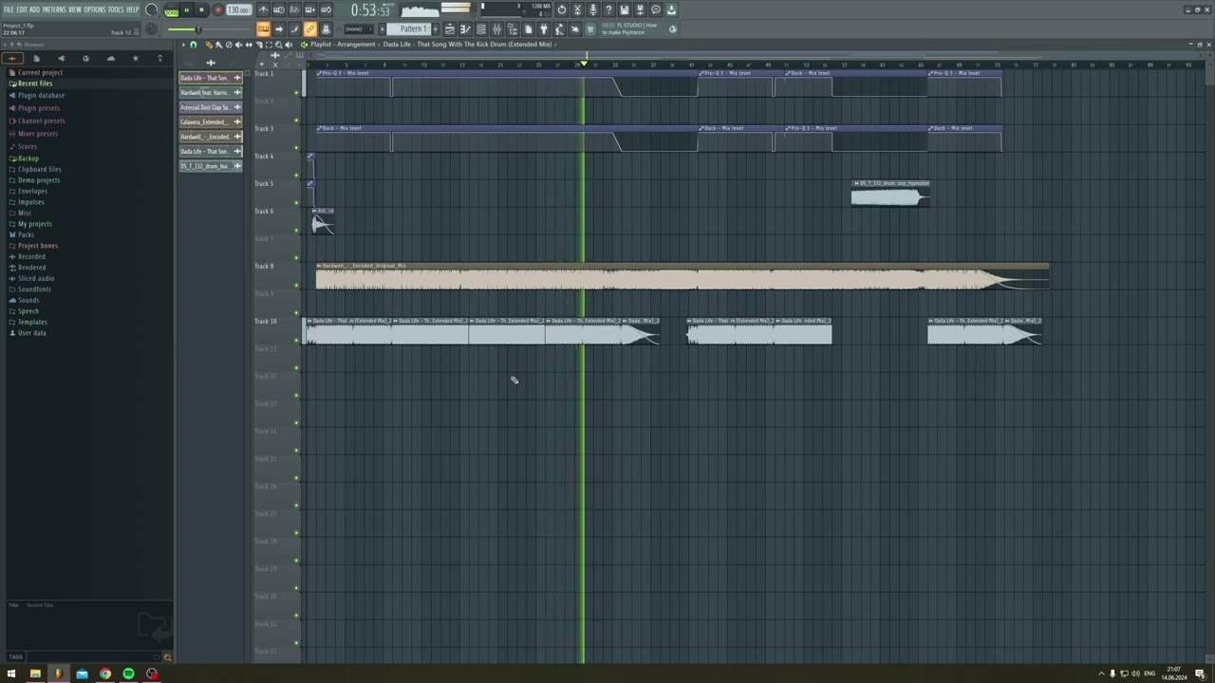Show the speaker sounds browser tab icon
This screenshot has height=683, width=1215.
click(61, 58)
